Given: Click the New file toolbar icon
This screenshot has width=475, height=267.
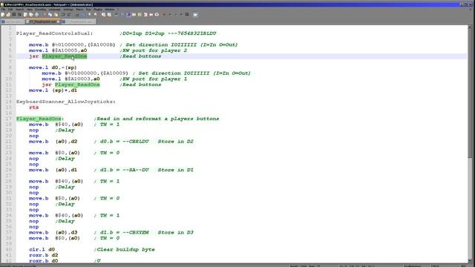Looking at the screenshot, I should click(2, 15).
